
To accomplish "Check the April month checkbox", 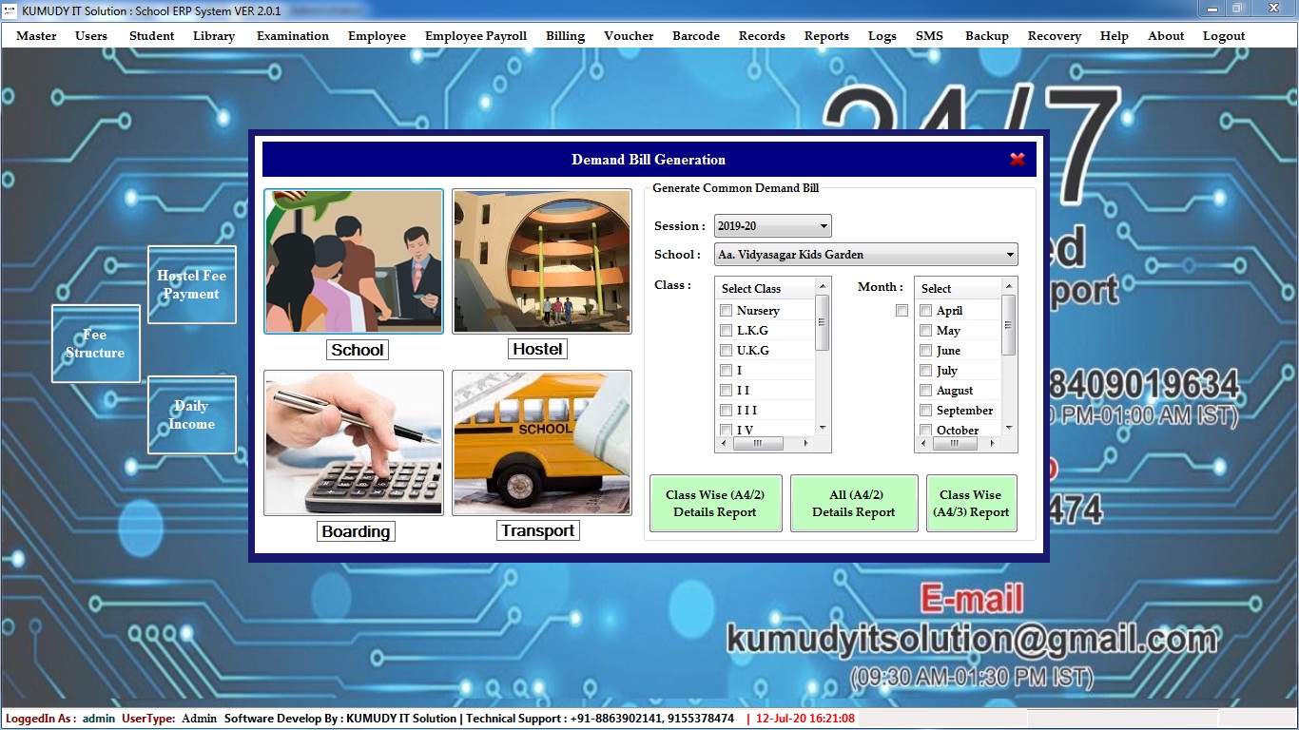I will [x=926, y=311].
